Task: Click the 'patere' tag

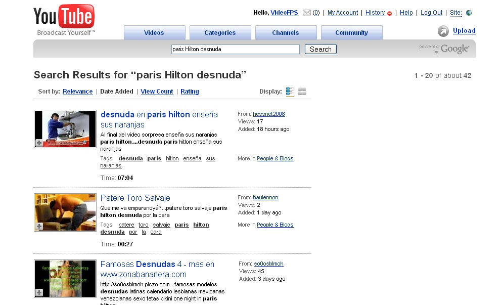Action: [x=126, y=225]
